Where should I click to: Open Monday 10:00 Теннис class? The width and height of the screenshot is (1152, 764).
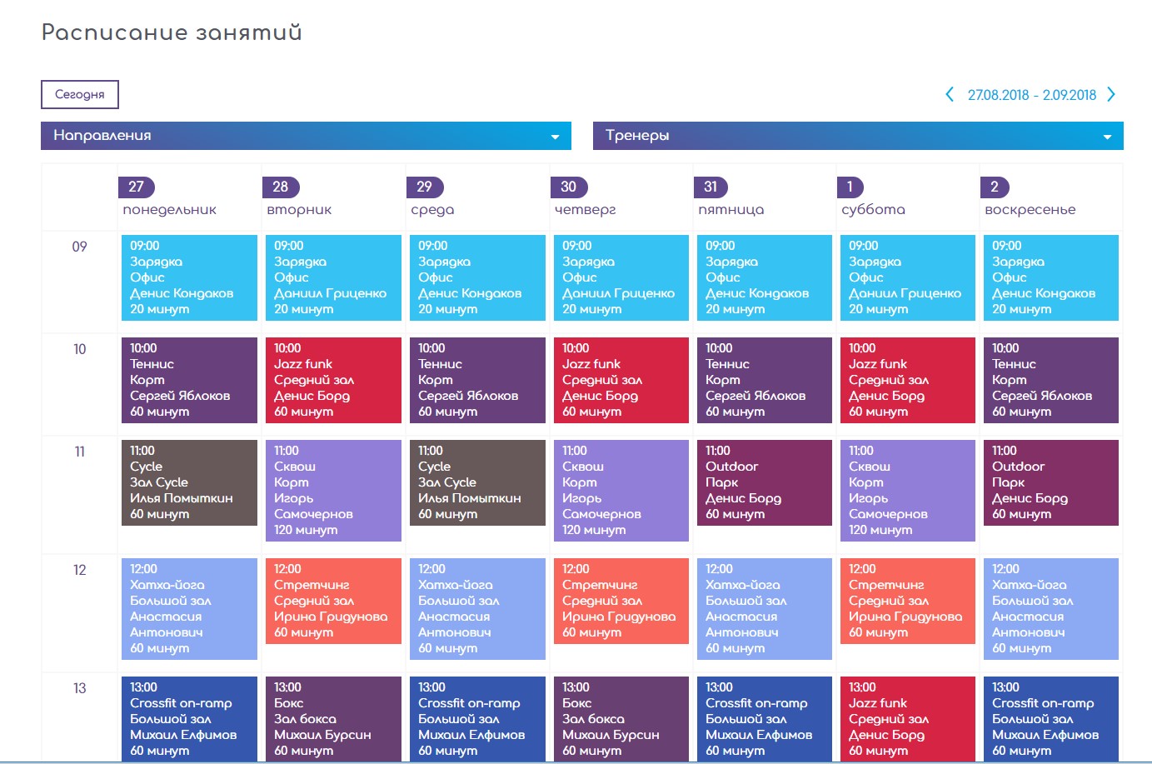(x=189, y=380)
